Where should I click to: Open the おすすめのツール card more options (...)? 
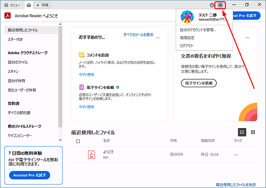pyautogui.click(x=158, y=38)
